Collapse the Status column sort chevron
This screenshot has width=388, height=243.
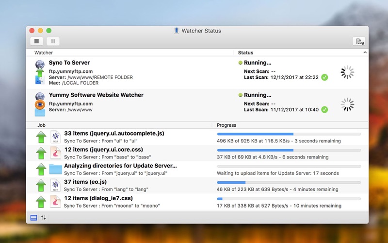[x=365, y=52]
